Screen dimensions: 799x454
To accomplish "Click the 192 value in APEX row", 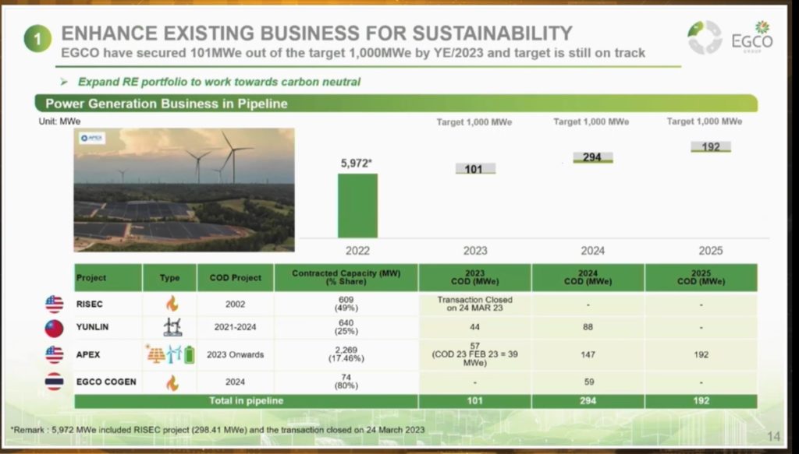I will (701, 354).
